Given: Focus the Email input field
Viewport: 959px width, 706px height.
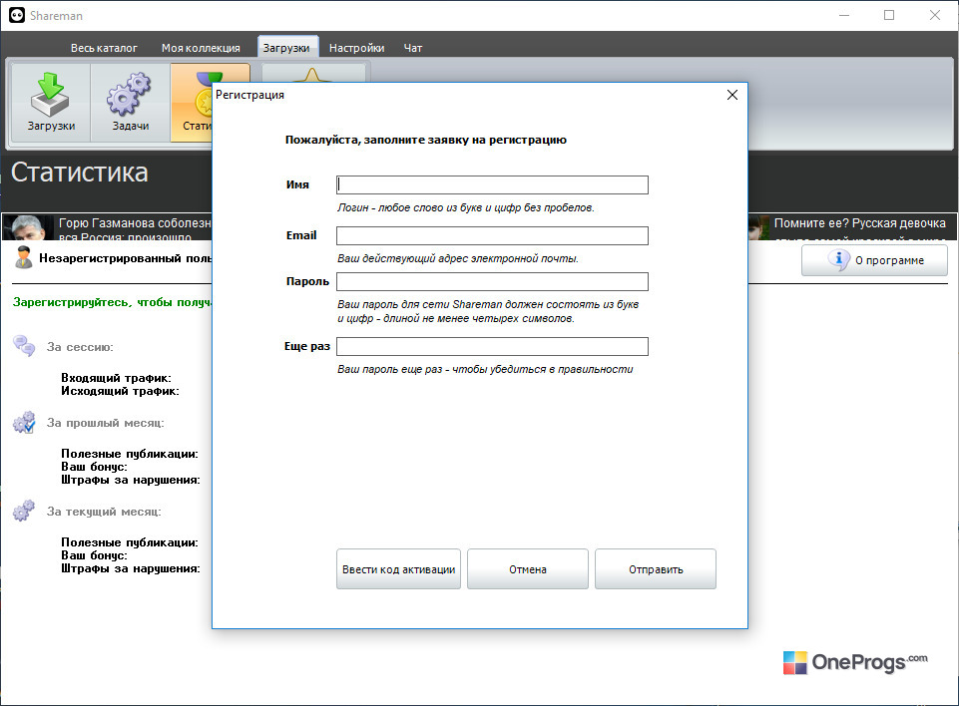Looking at the screenshot, I should coord(492,235).
